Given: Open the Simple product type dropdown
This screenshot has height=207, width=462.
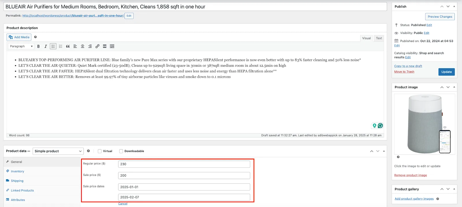Looking at the screenshot, I should tap(58, 151).
